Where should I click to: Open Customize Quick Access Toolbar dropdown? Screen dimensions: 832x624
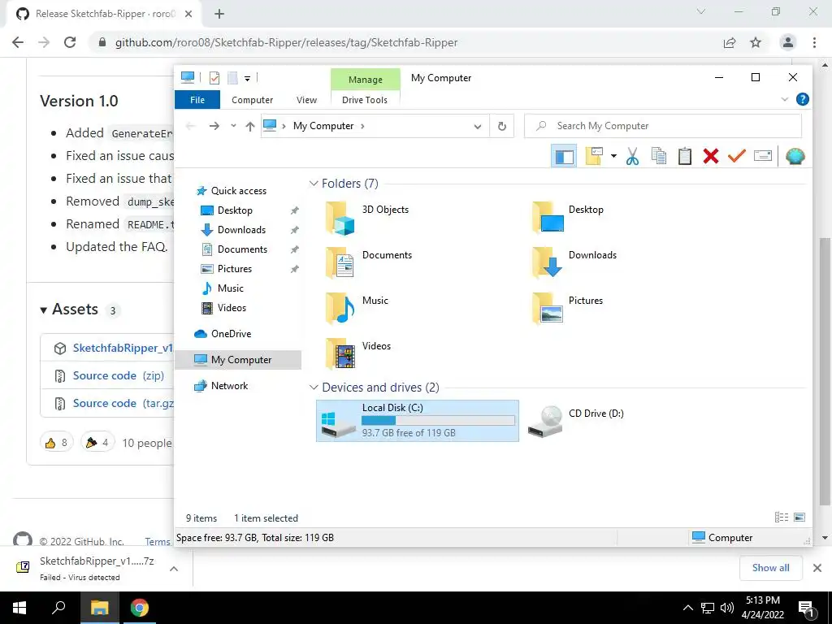(247, 79)
